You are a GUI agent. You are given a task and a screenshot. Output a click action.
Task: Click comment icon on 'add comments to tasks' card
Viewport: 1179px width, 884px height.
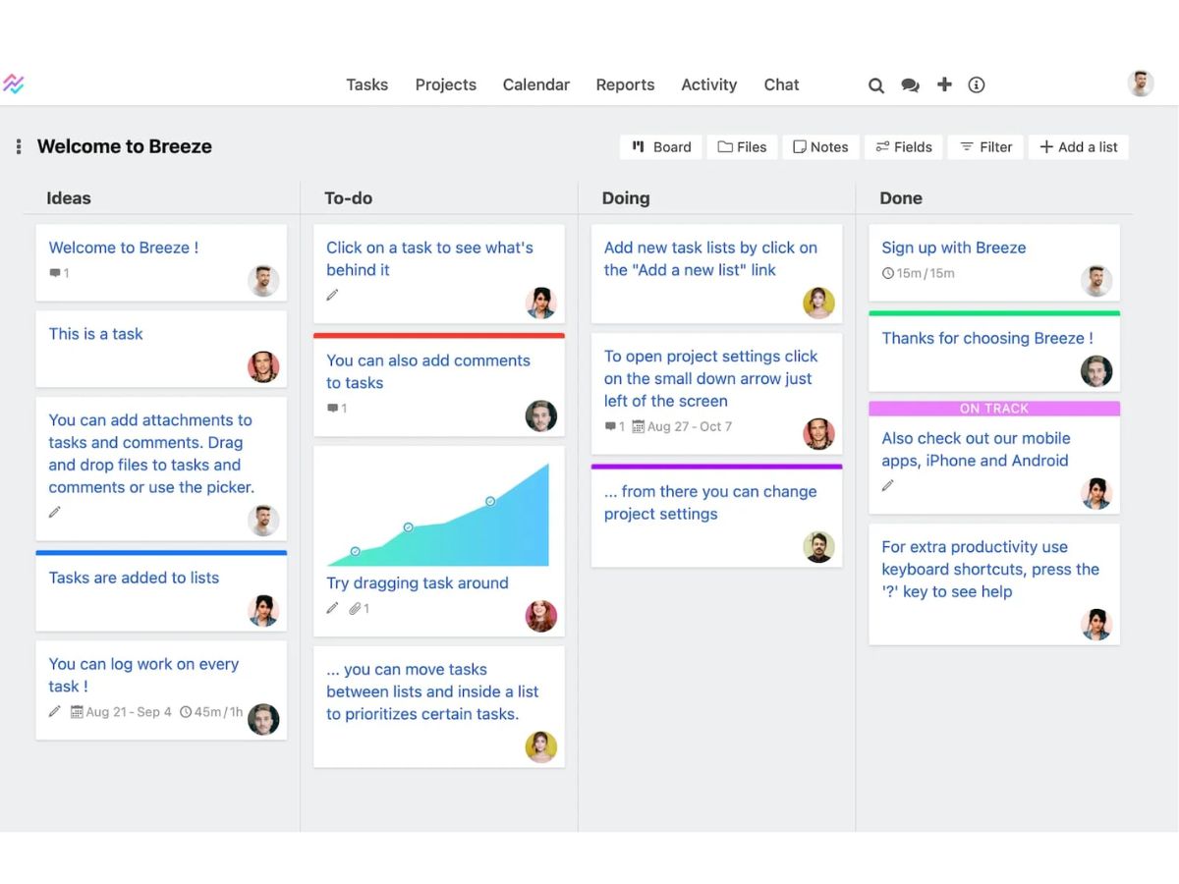click(333, 409)
